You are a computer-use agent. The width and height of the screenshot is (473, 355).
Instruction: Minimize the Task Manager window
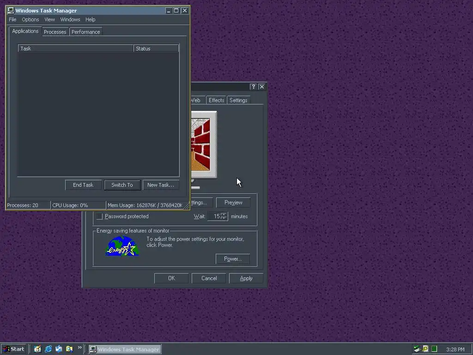click(168, 11)
